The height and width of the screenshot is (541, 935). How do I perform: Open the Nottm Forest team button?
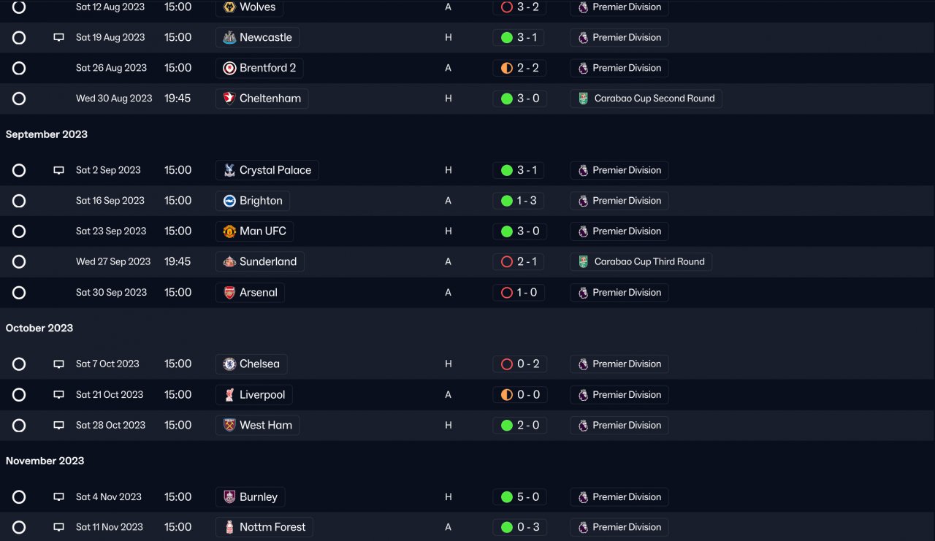272,527
